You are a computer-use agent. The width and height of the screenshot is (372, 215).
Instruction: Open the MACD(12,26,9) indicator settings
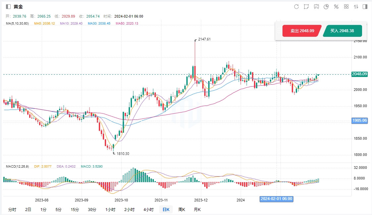pyautogui.click(x=18, y=166)
